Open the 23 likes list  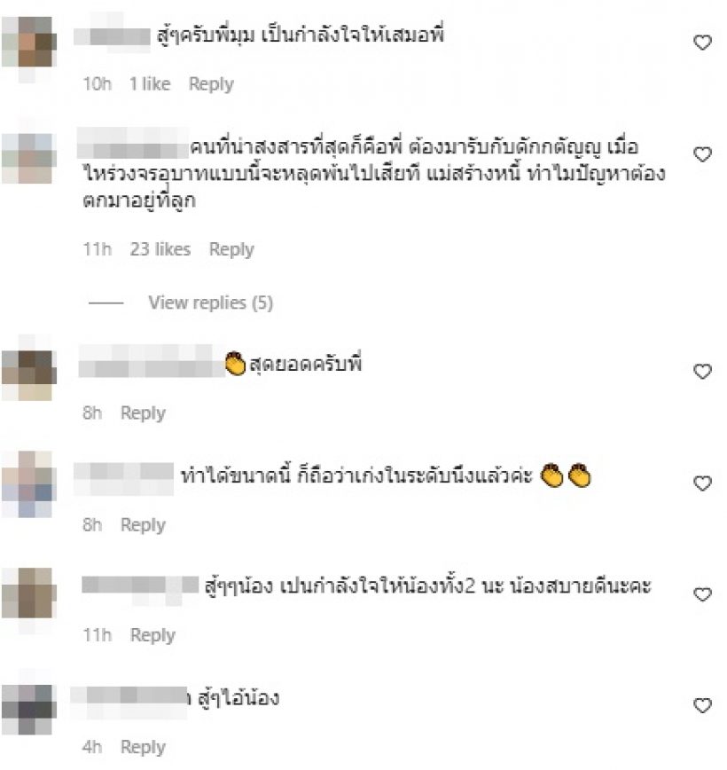[160, 249]
